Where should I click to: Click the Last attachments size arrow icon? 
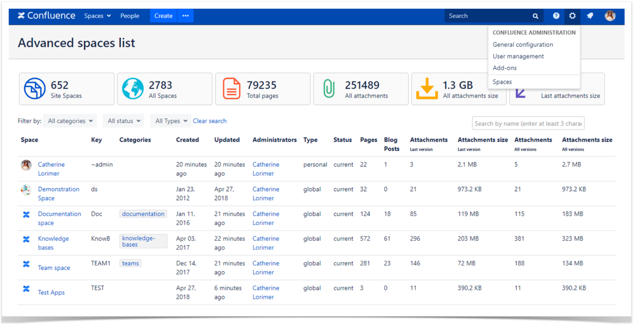pyautogui.click(x=520, y=93)
